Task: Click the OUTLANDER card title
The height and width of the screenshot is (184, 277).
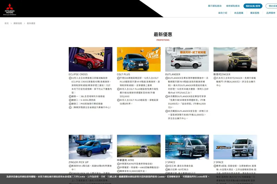Action: click(x=172, y=74)
